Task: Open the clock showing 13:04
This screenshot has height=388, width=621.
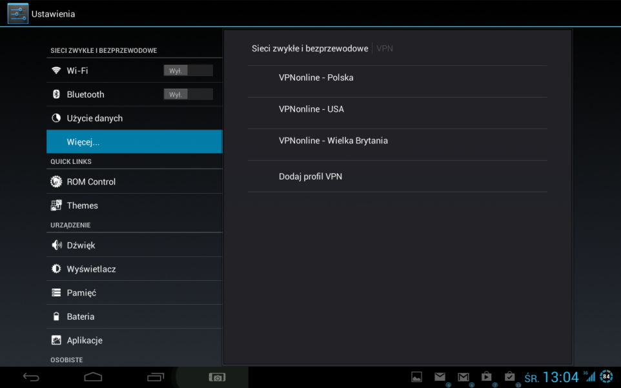Action: point(561,377)
